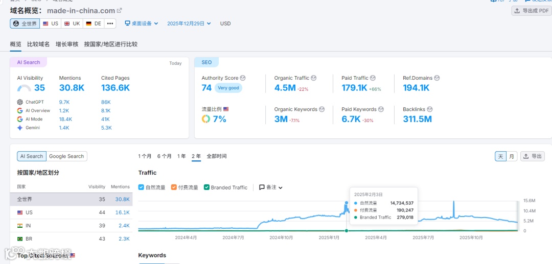Click the globe info icon next to Authority Score

(x=243, y=78)
